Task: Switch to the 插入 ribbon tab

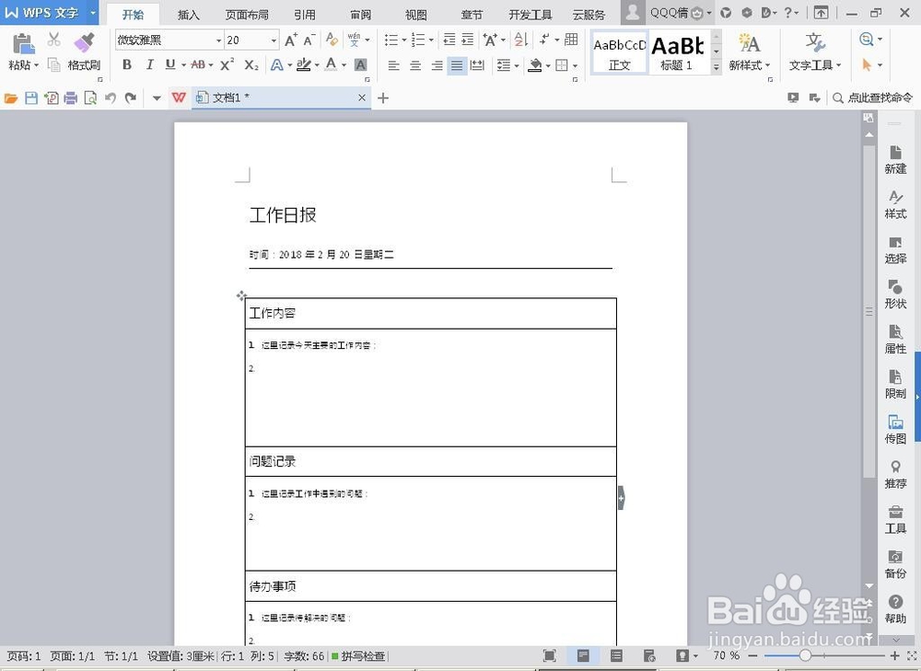Action: pyautogui.click(x=188, y=14)
